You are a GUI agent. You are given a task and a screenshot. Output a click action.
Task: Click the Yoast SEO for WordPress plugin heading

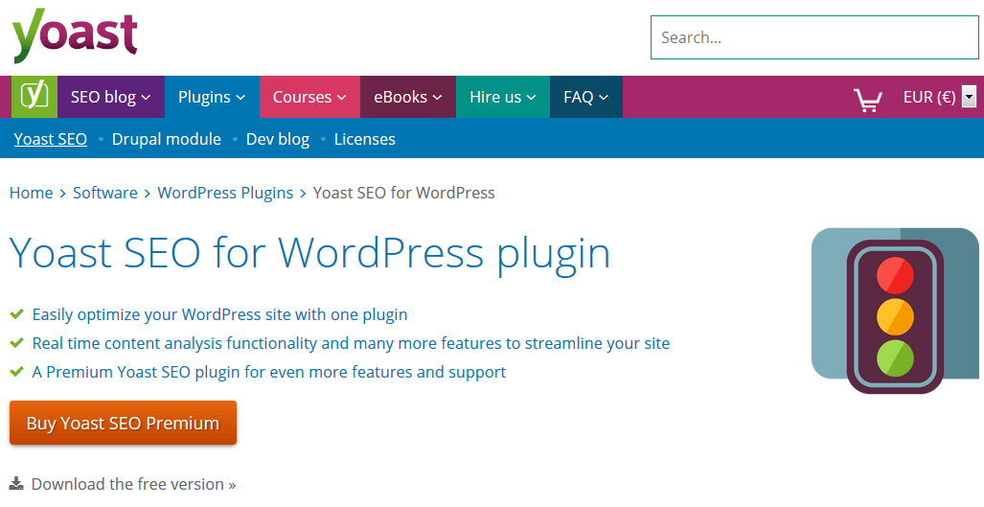click(x=310, y=253)
